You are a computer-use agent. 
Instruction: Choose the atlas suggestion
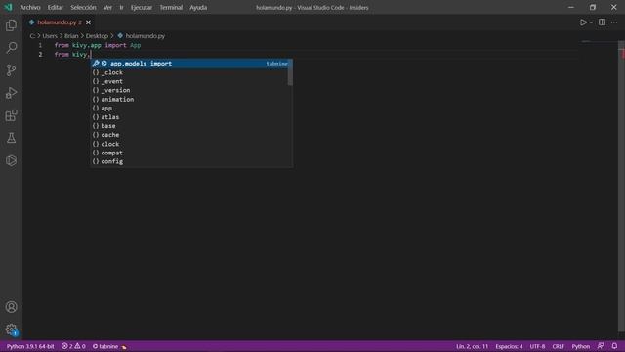(x=189, y=117)
